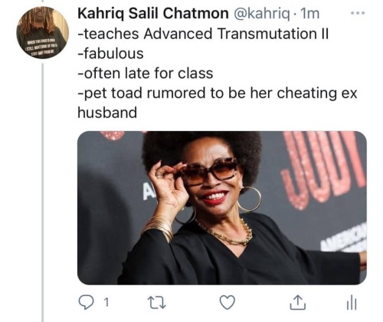This screenshot has height=322, width=383.
Task: Tap the share upload arrow icon
Action: point(298,303)
